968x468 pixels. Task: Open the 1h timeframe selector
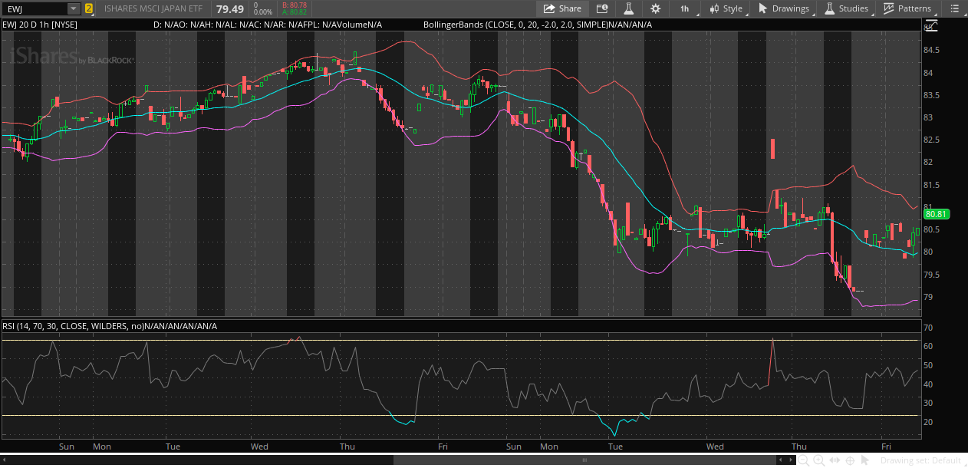coord(684,8)
